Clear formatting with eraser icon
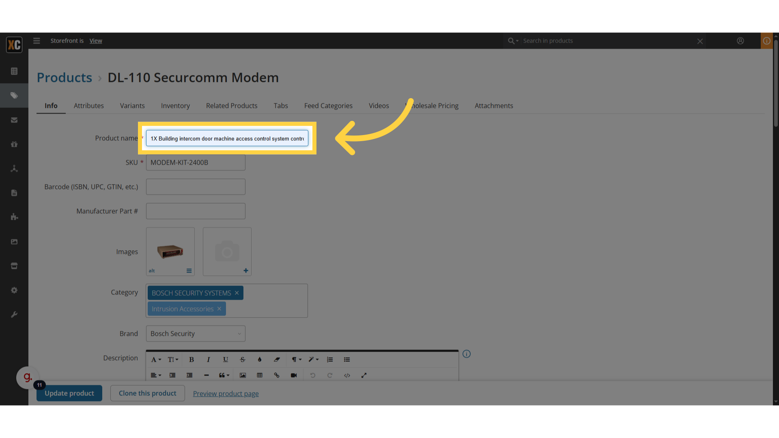779x438 pixels. click(x=277, y=360)
